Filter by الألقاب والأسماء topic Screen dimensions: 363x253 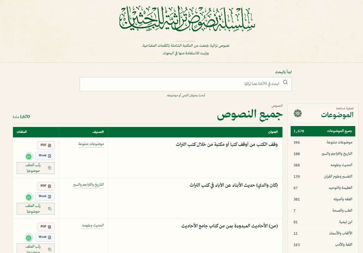(x=323, y=233)
